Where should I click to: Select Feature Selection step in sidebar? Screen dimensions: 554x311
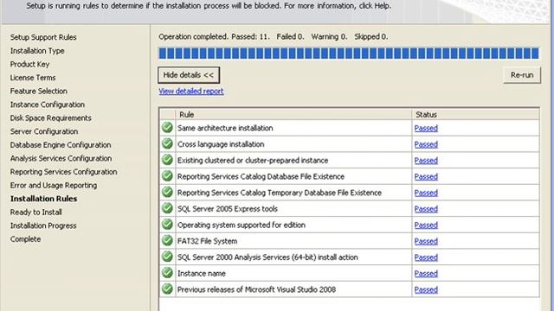[x=38, y=91]
